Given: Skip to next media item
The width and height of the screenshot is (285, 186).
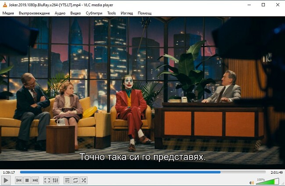Looking at the screenshot, I should pyautogui.click(x=35, y=180).
